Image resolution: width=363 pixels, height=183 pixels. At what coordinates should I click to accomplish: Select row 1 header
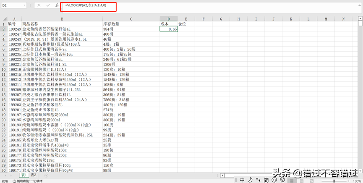4,24
